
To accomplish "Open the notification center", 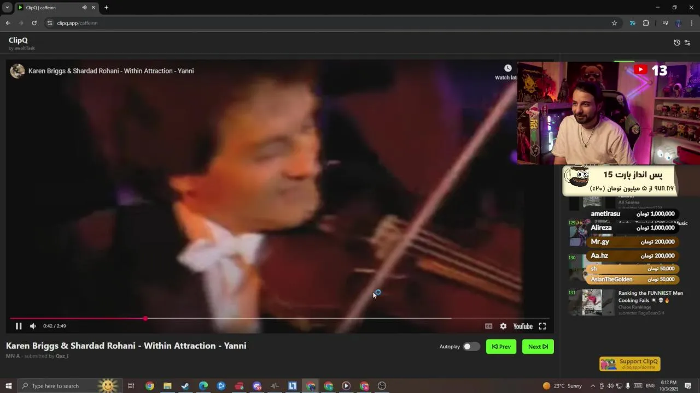I will 688,386.
